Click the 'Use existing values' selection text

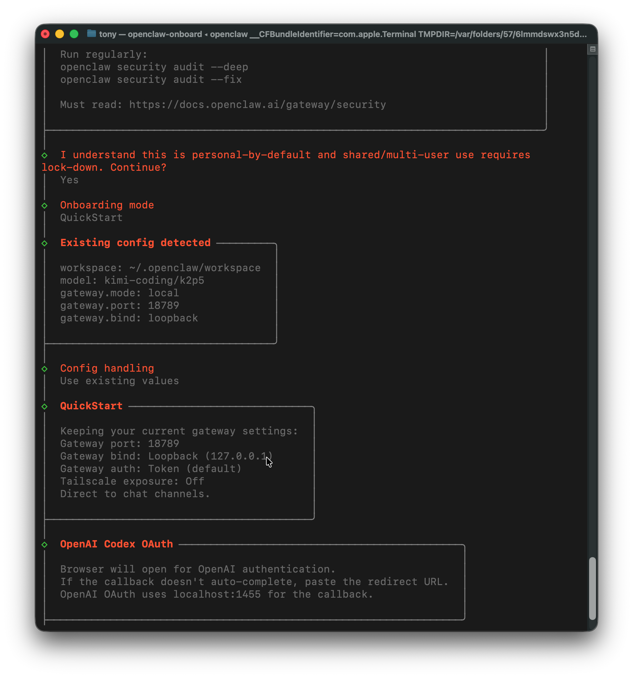(119, 381)
